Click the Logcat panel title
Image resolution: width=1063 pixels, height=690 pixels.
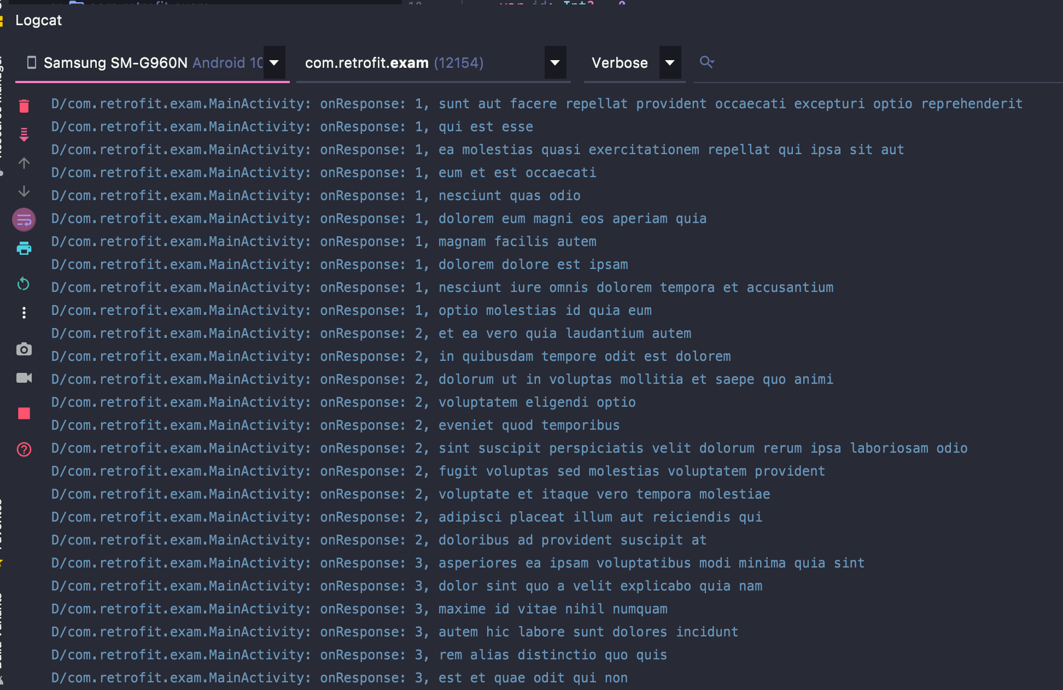(38, 20)
